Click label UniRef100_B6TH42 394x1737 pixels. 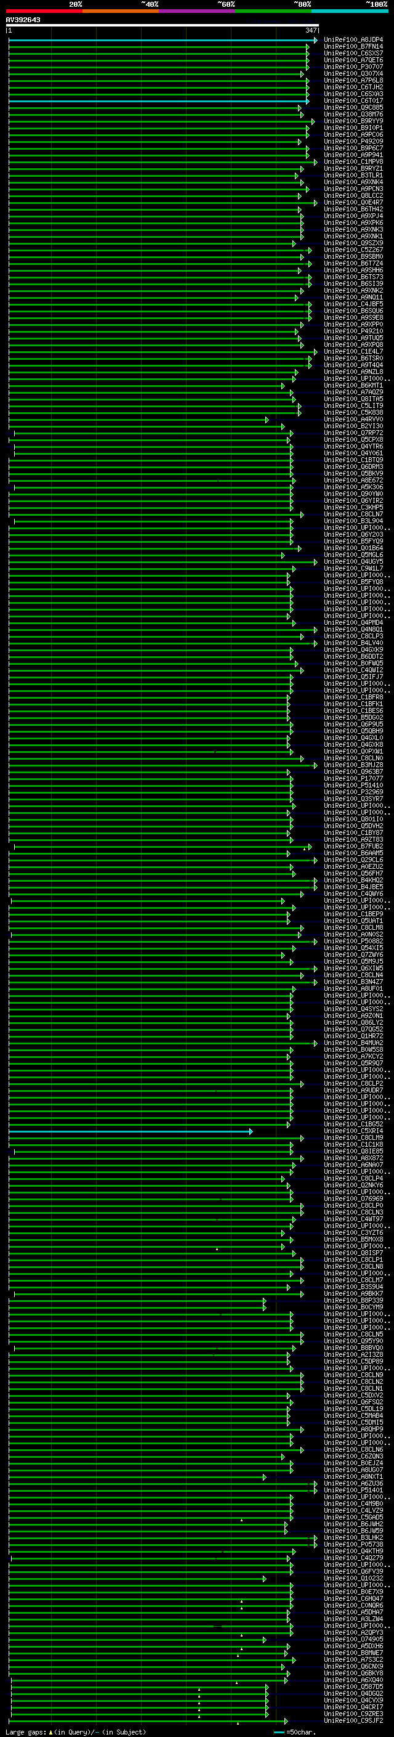(x=353, y=209)
